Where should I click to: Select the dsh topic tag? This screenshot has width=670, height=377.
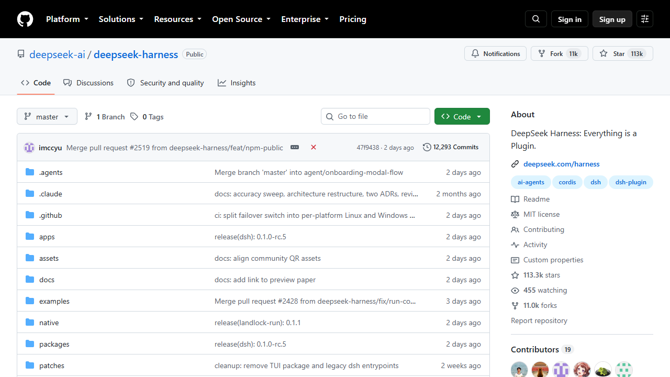click(x=596, y=182)
